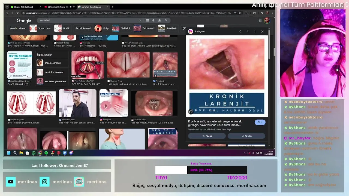Image resolution: width=349 pixels, height=196 pixels.
Task: Open WhatsApp from the taskbar
Action: coord(34,153)
